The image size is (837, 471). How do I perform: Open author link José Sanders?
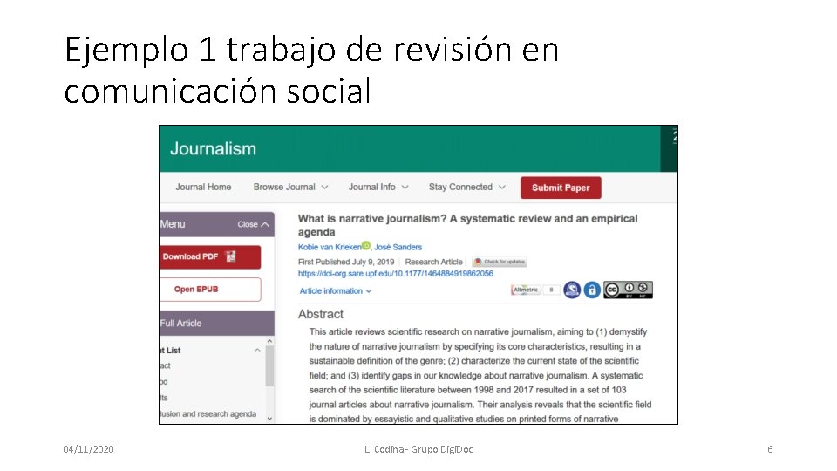398,247
